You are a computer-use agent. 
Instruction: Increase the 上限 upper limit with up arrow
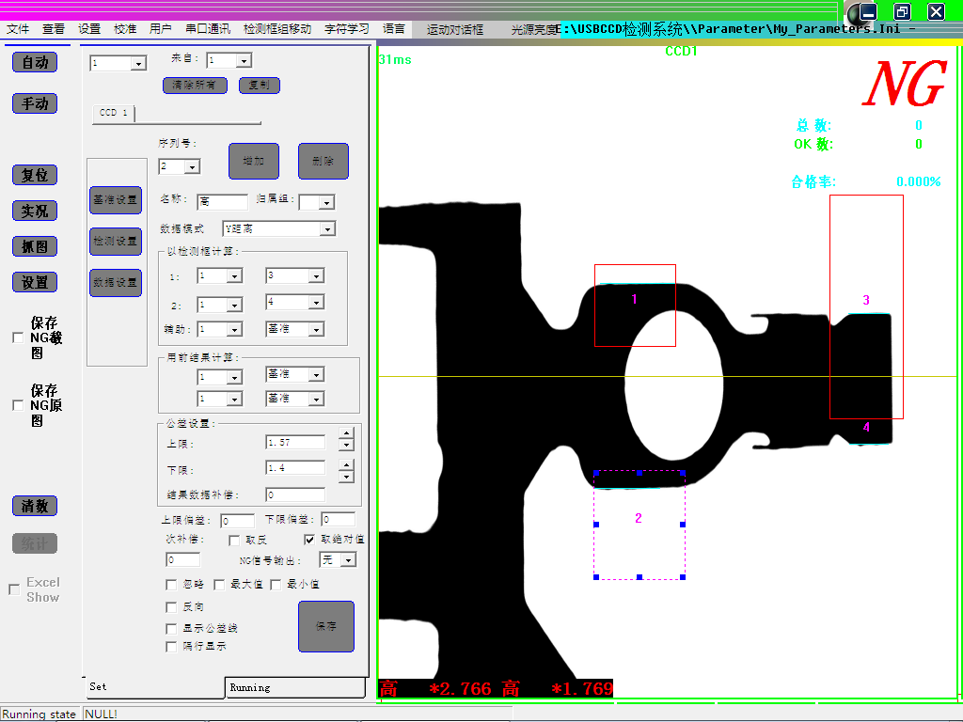click(x=346, y=437)
